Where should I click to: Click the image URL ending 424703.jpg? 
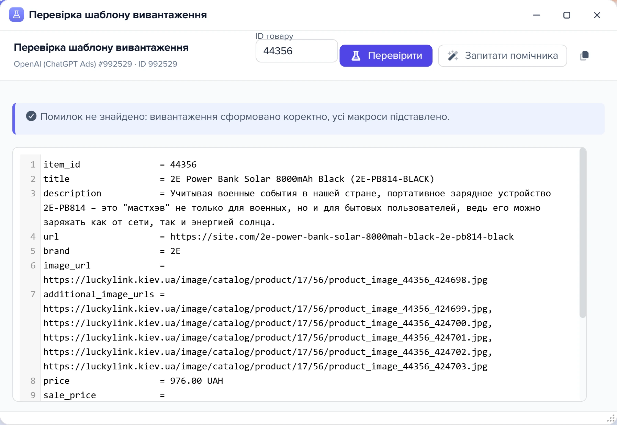[265, 366]
